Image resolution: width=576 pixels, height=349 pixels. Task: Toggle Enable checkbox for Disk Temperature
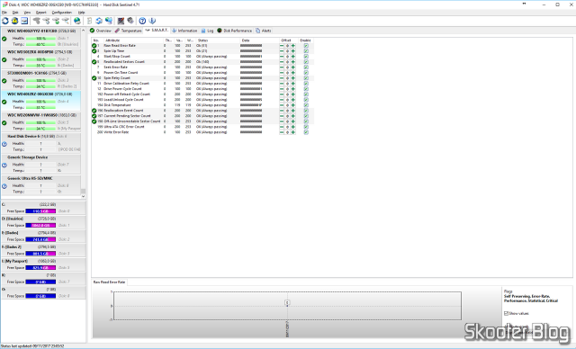point(306,105)
